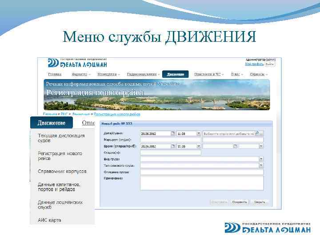320x240 pixels.
Task: Click Закрыть button in form
Action: click(260, 202)
